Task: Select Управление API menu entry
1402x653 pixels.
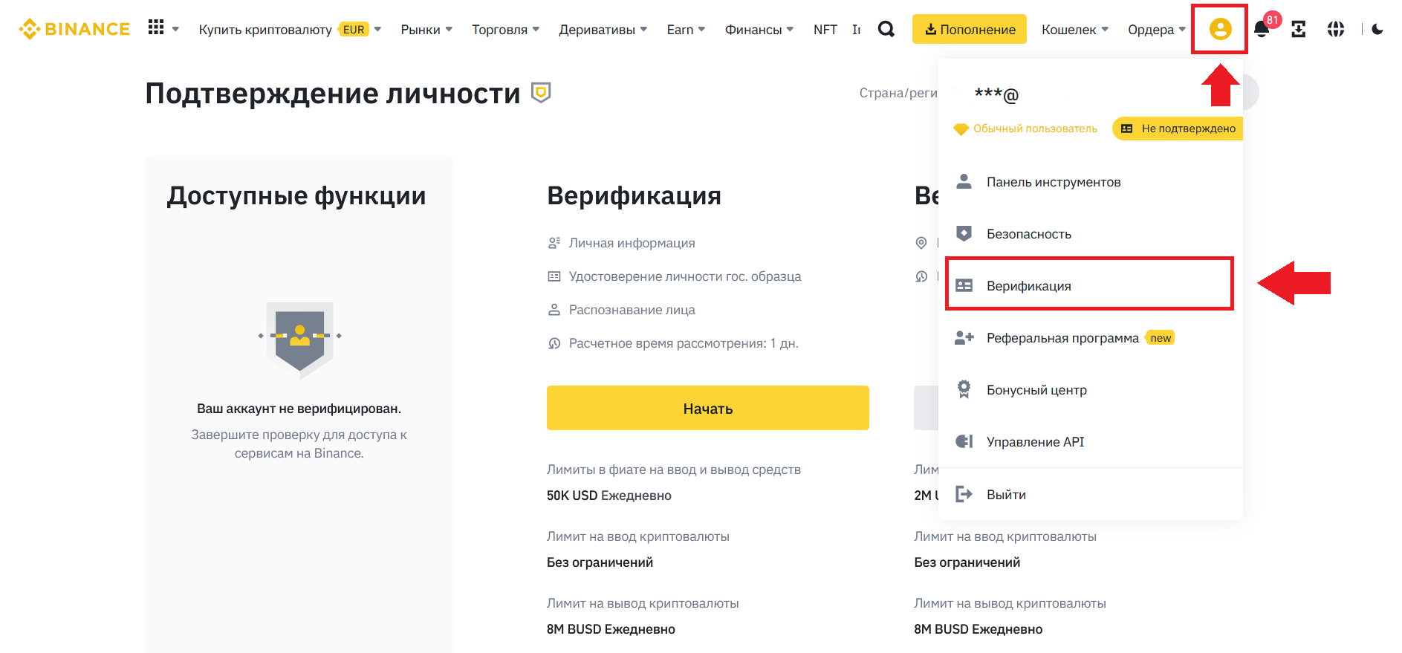Action: click(1091, 442)
